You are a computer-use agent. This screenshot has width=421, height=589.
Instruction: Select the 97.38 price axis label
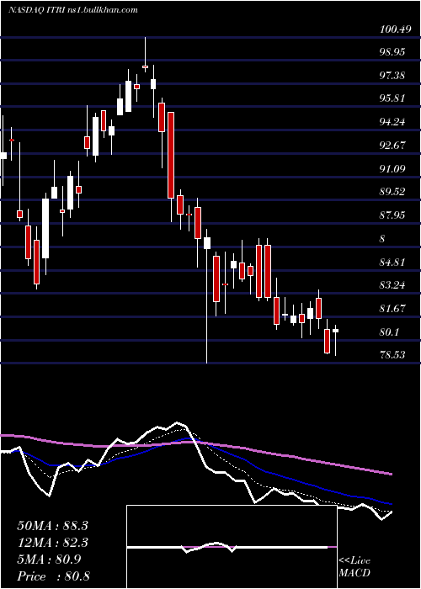[x=392, y=76]
